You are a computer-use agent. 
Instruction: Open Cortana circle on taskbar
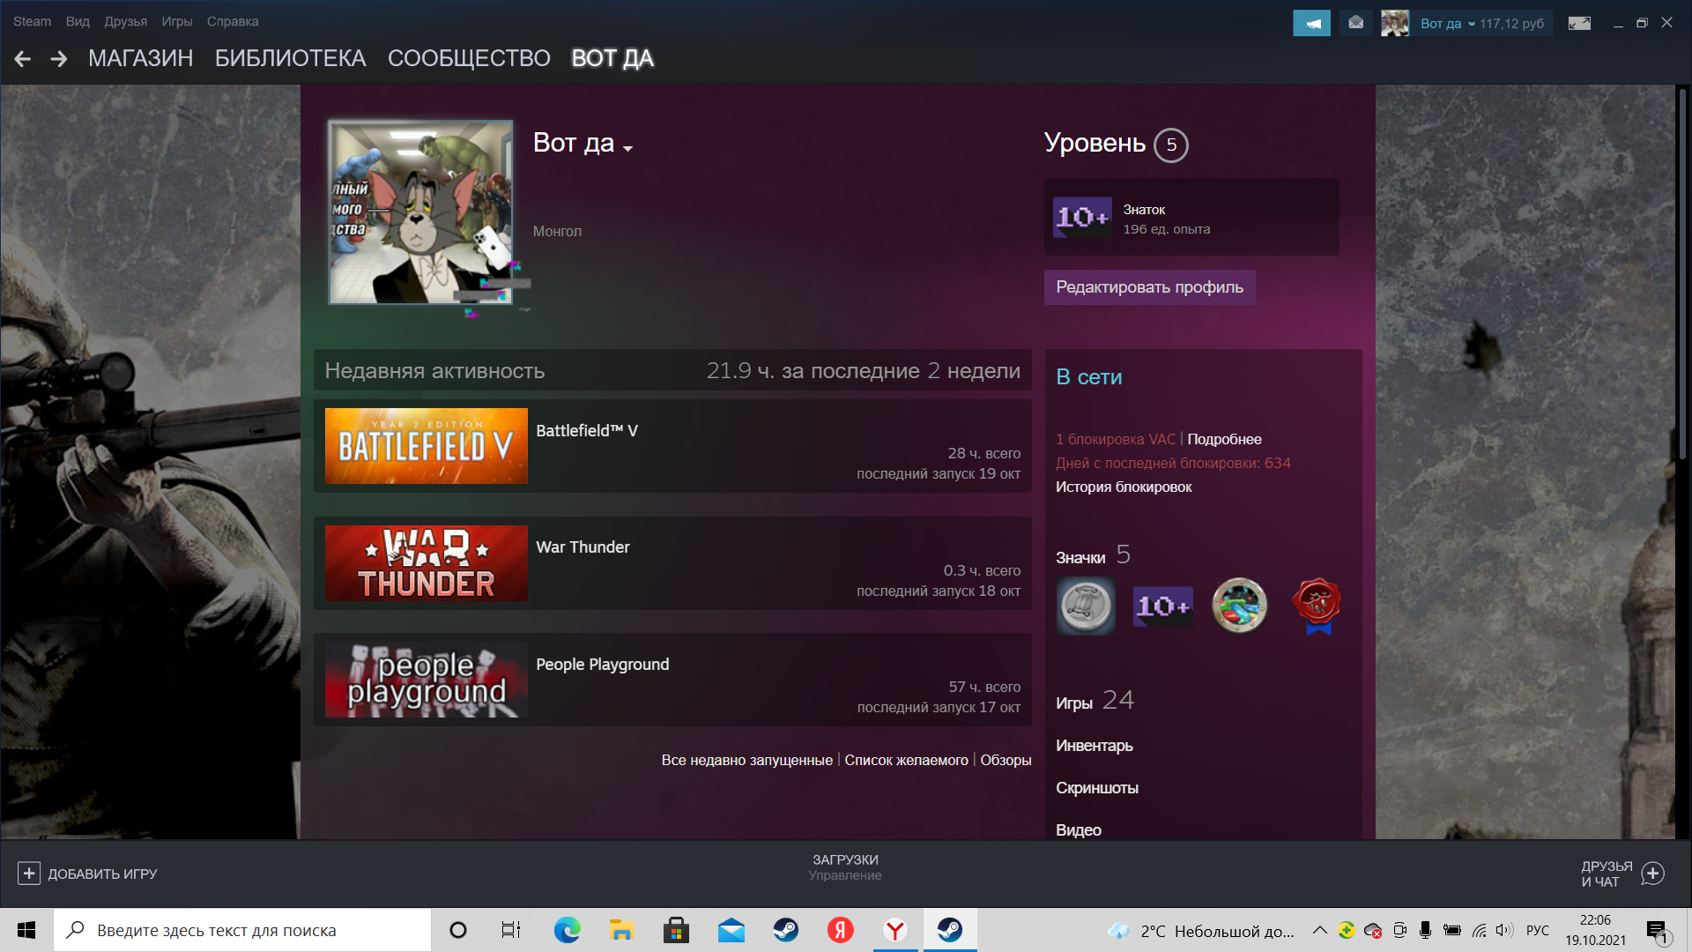(458, 930)
